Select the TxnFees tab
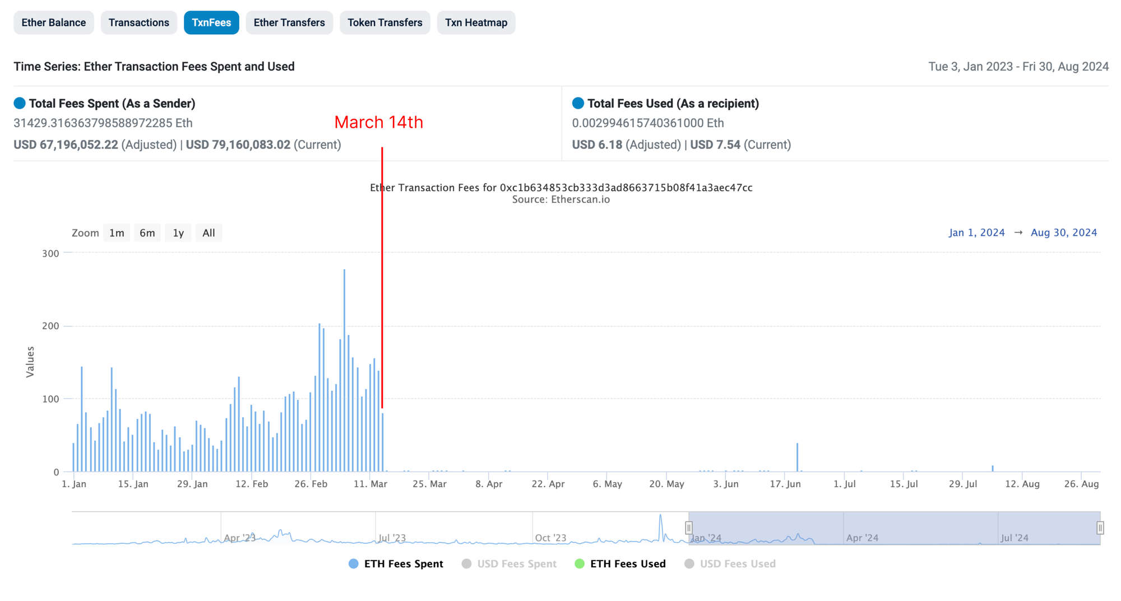 click(x=211, y=23)
